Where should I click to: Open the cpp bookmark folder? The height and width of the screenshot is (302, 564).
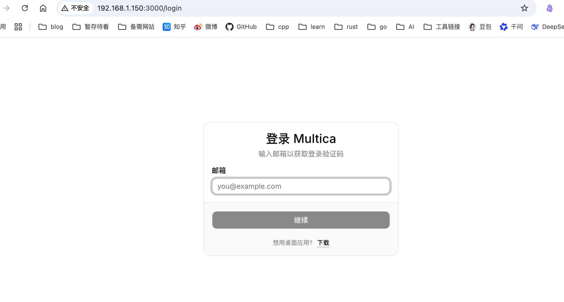point(277,27)
